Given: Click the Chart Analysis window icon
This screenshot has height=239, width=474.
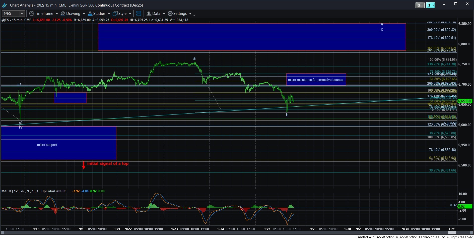Looking at the screenshot, I should 5,5.
